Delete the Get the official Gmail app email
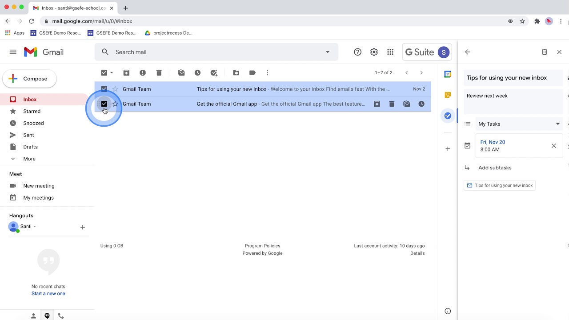The image size is (569, 320). coord(392,104)
